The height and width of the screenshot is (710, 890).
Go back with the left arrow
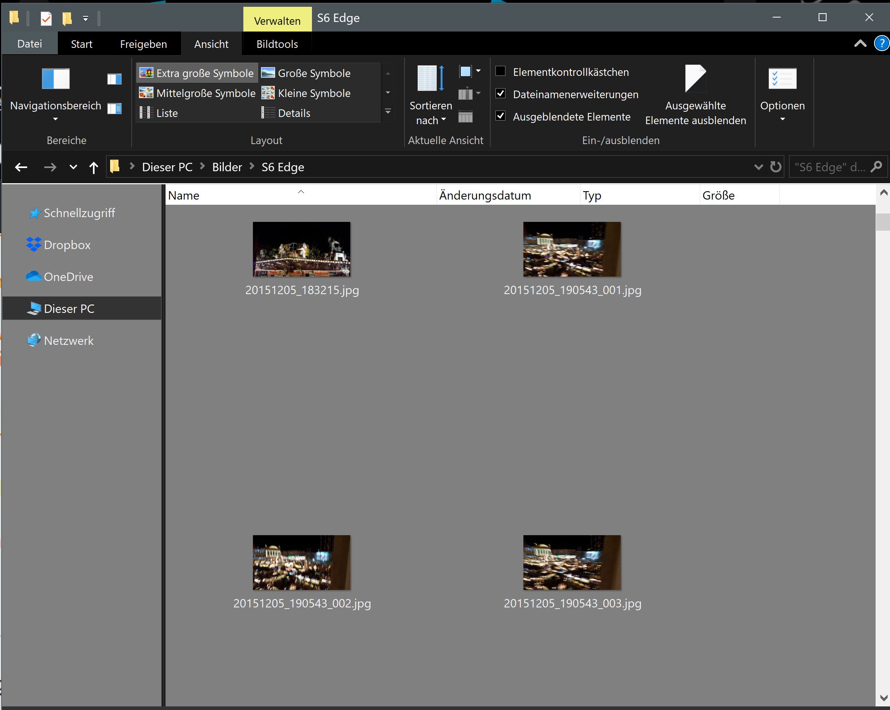21,167
